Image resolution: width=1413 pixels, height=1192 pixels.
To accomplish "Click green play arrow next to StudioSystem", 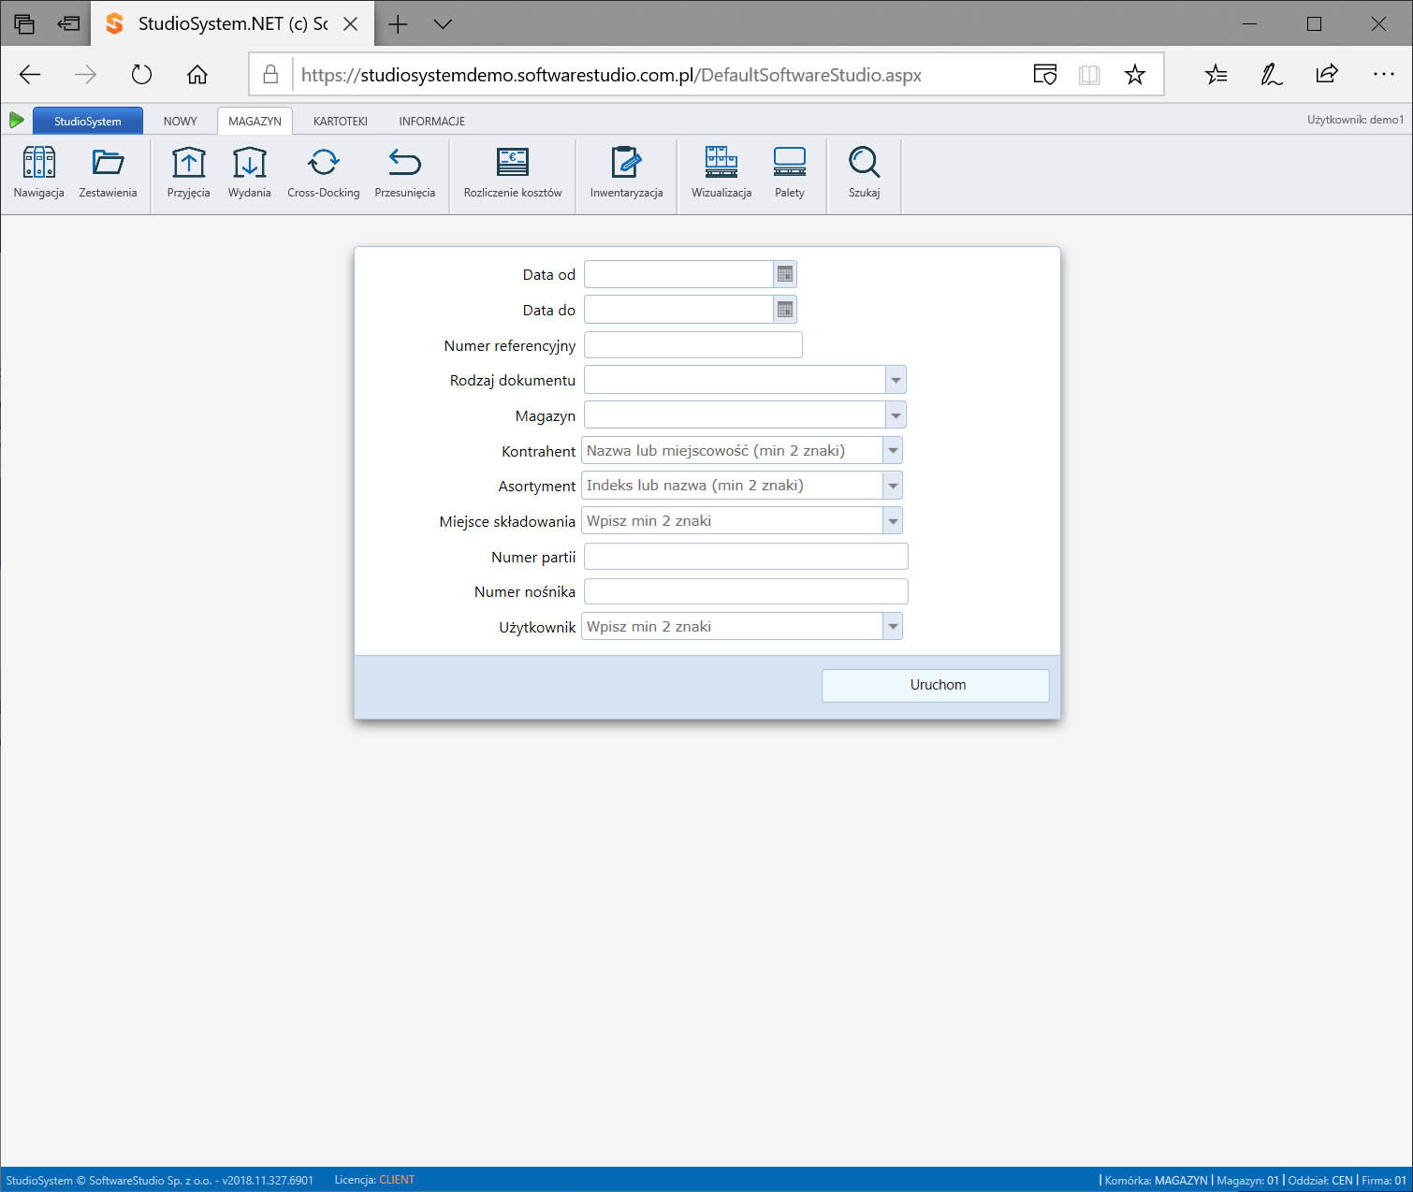I will coord(16,120).
